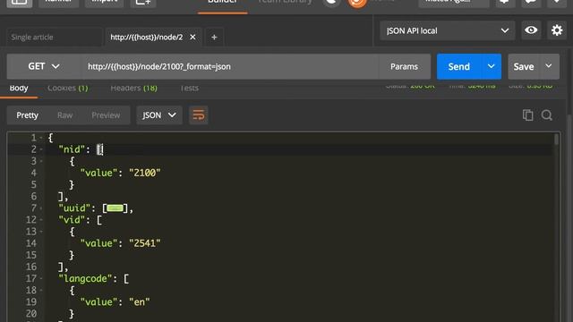Search the response with the magnifier icon

click(x=547, y=115)
